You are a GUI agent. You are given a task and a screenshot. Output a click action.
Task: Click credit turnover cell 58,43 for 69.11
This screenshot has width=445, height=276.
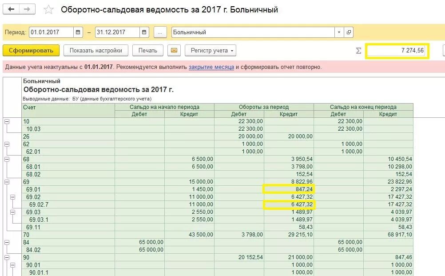pyautogui.click(x=289, y=227)
